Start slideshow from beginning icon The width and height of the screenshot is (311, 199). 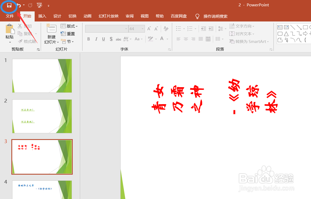tap(39, 5)
